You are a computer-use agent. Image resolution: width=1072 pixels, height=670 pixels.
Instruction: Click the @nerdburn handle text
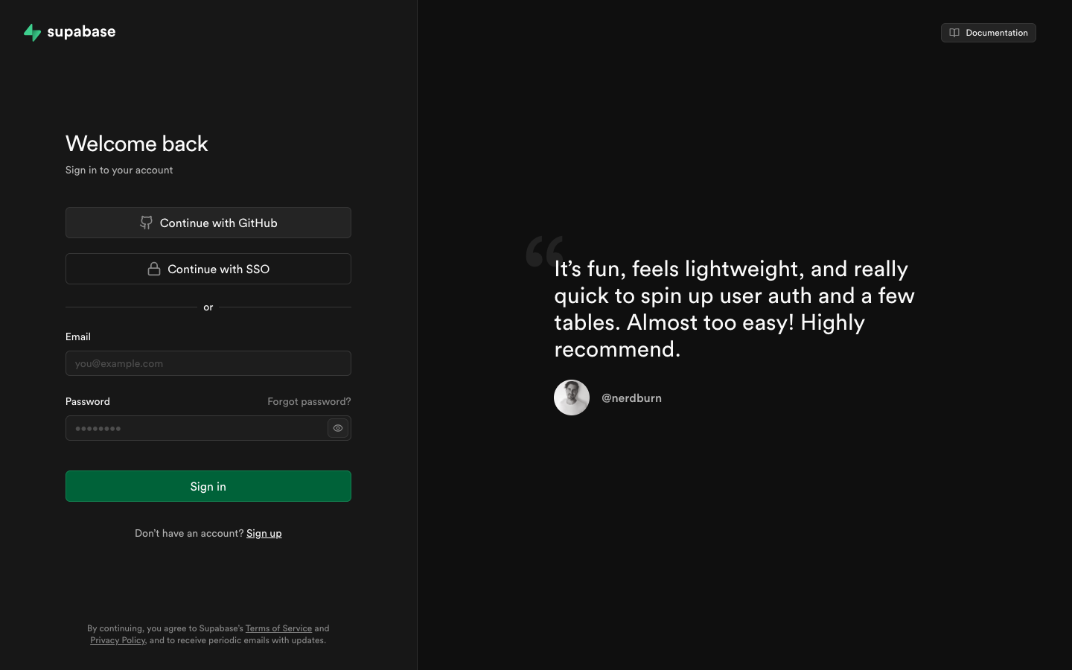coord(631,398)
